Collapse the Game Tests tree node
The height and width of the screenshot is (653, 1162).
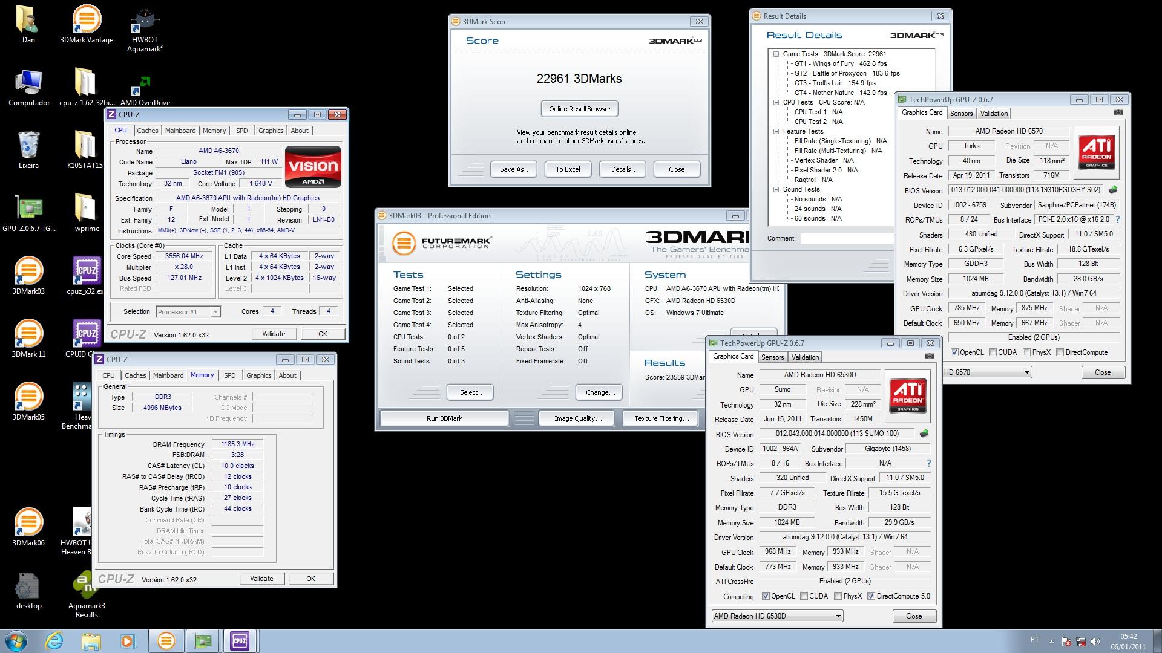[x=776, y=54]
